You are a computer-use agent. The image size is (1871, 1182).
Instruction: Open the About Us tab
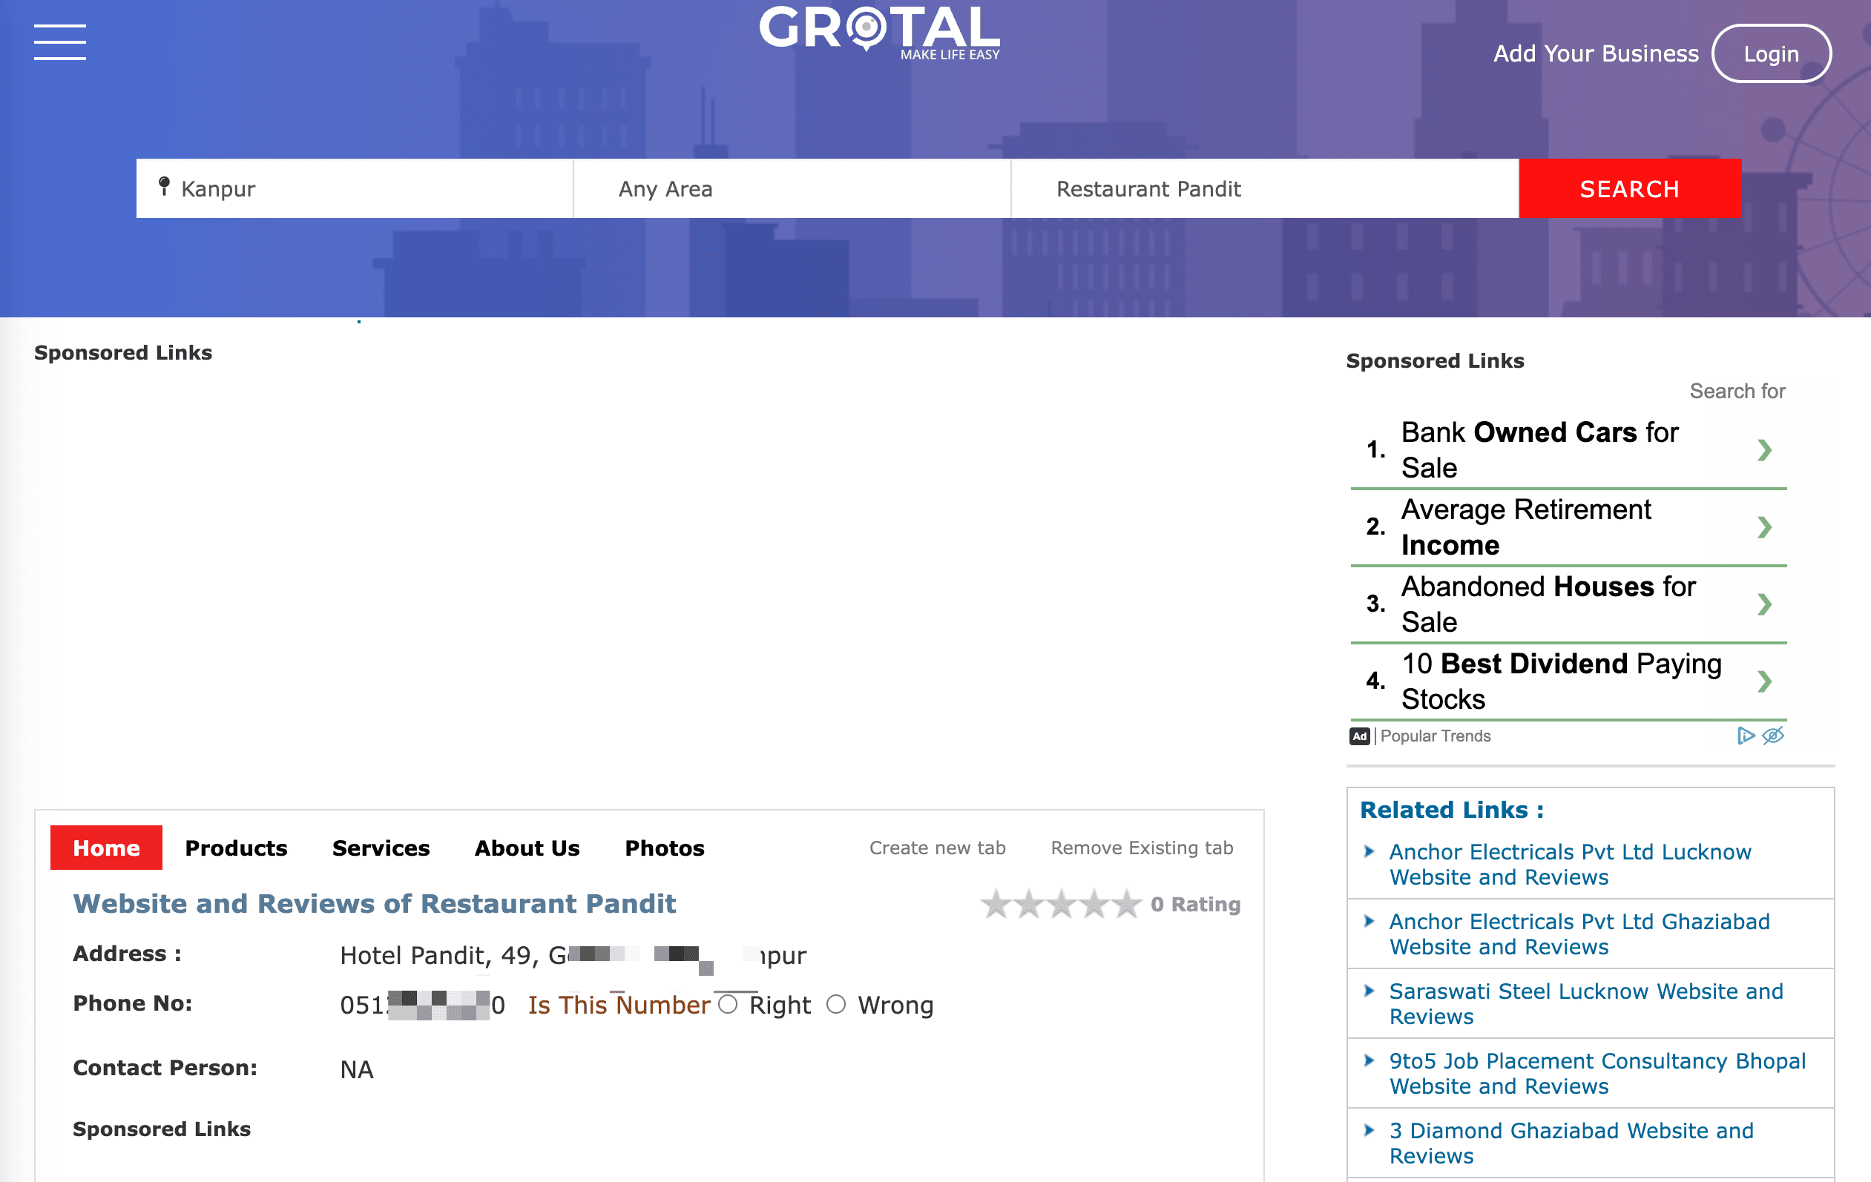coord(527,848)
